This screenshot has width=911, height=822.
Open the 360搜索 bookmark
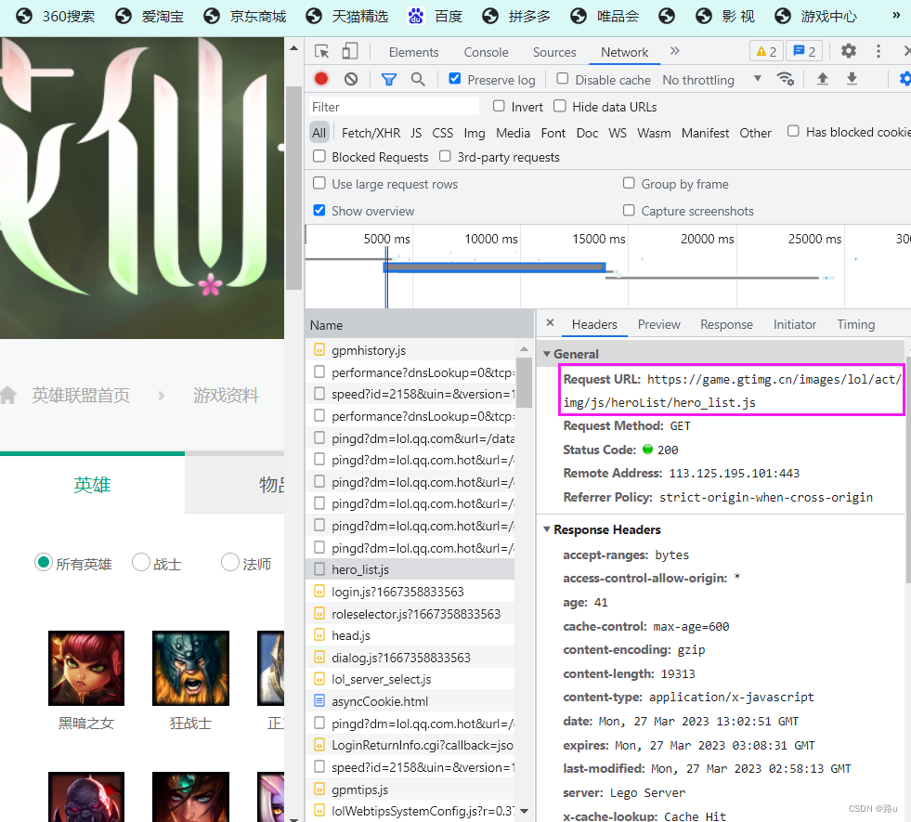coord(55,17)
